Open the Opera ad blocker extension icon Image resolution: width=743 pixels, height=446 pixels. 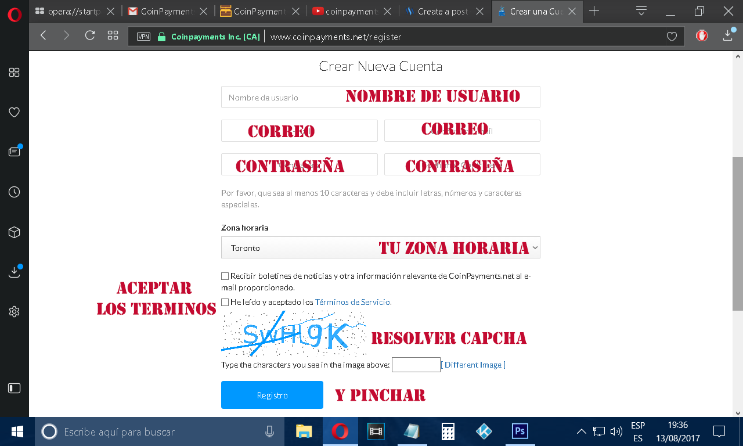point(702,36)
